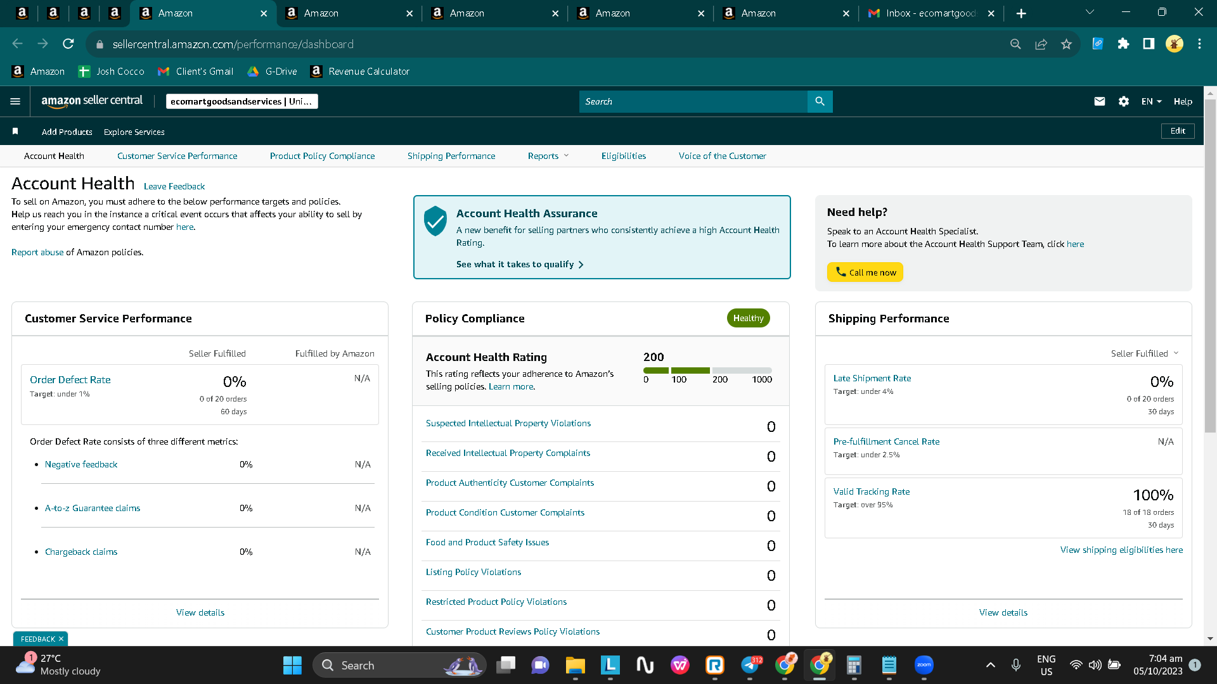Screen dimensions: 1217x684
Task: Open the messages envelope icon
Action: (x=1100, y=101)
